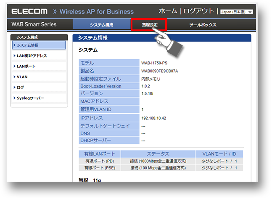Click the システム section heading

[x=88, y=50]
